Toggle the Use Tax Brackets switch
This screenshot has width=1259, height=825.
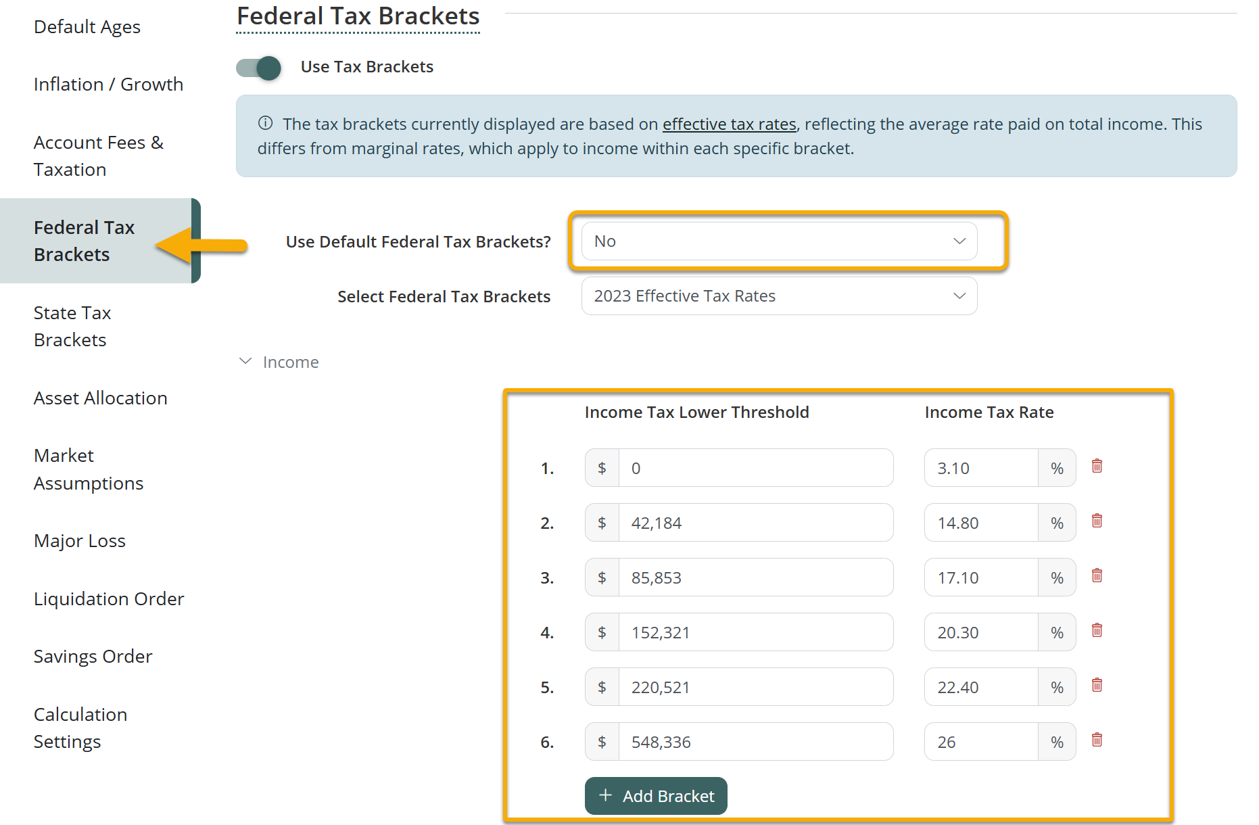coord(259,68)
